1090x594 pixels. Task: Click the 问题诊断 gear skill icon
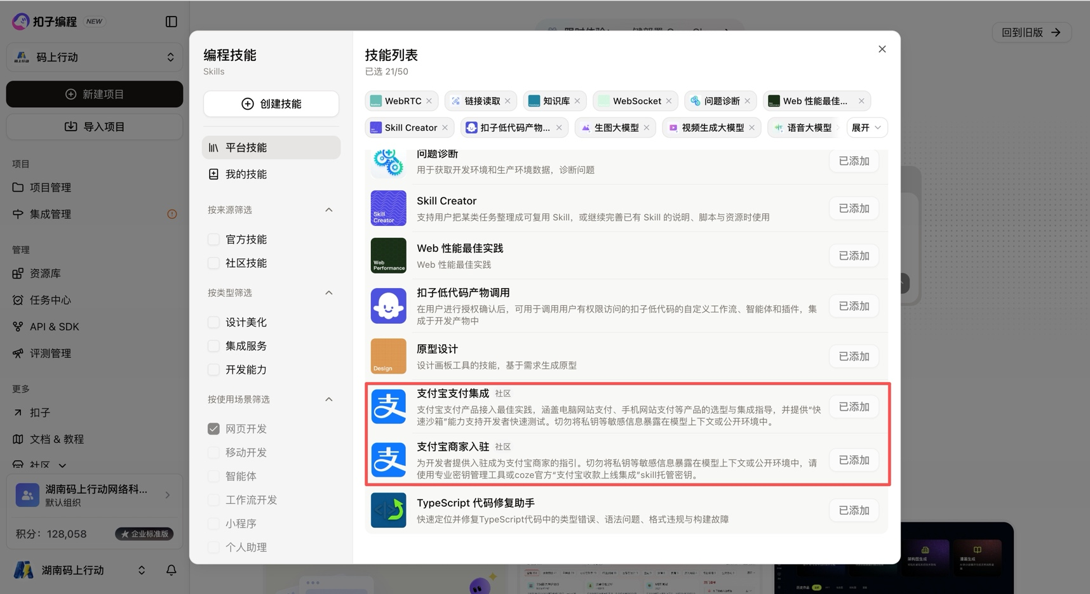[x=388, y=162]
